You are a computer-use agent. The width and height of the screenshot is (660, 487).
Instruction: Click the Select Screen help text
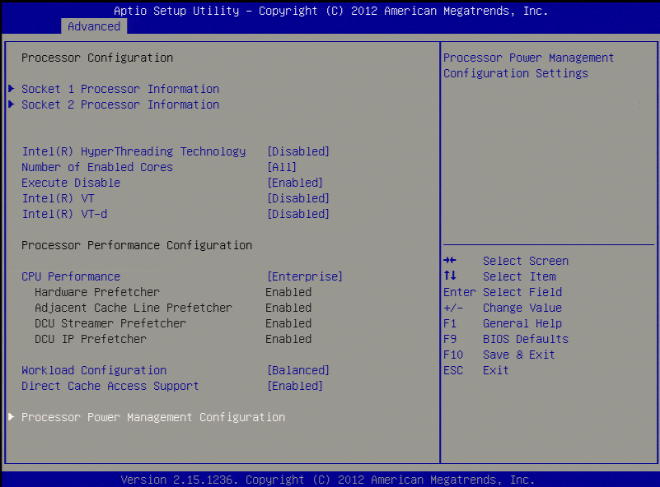(x=526, y=261)
